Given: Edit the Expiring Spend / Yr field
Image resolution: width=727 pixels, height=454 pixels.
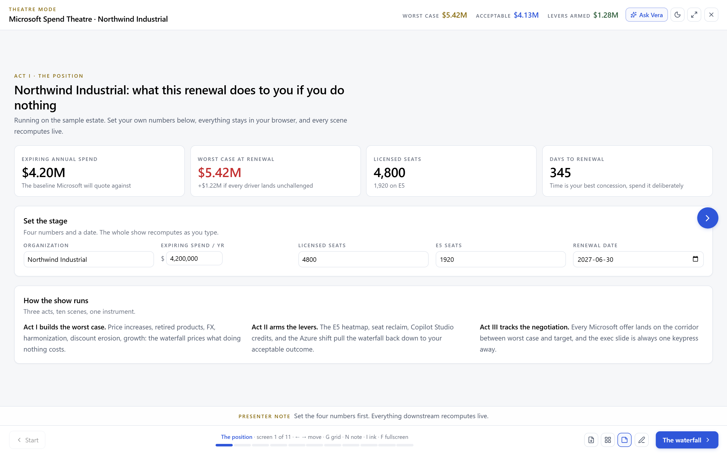Looking at the screenshot, I should [x=194, y=259].
